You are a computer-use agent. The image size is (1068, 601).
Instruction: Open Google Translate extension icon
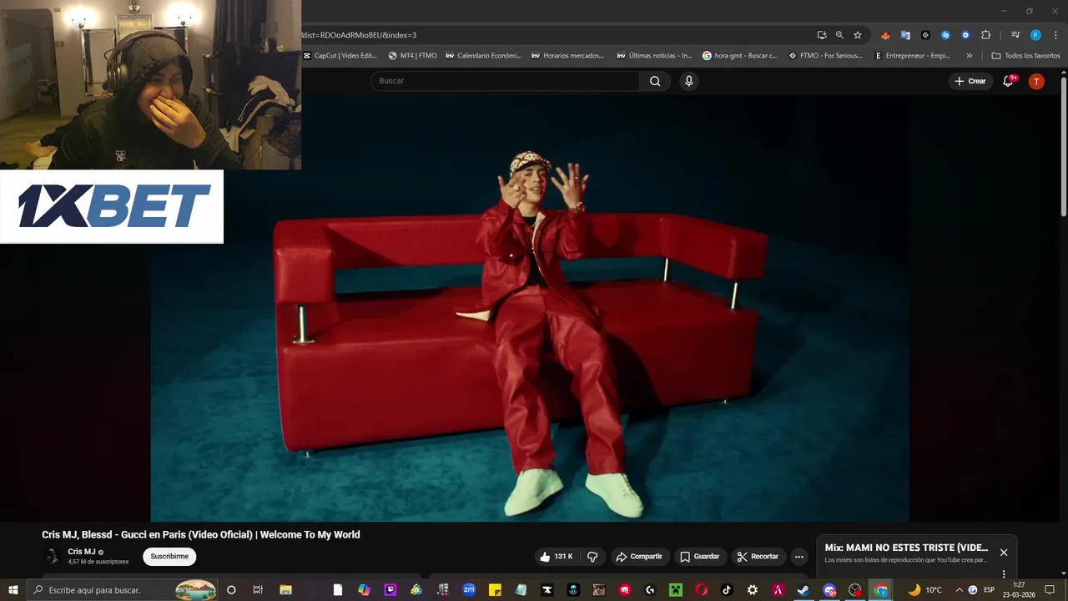pos(905,35)
